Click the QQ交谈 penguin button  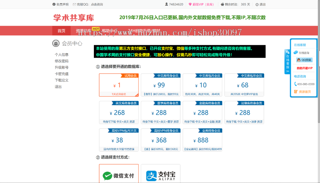point(304,60)
